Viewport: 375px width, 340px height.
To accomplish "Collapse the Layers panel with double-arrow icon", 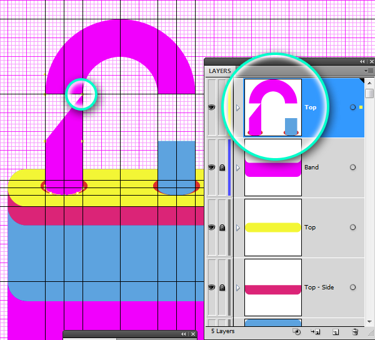I will (x=362, y=61).
